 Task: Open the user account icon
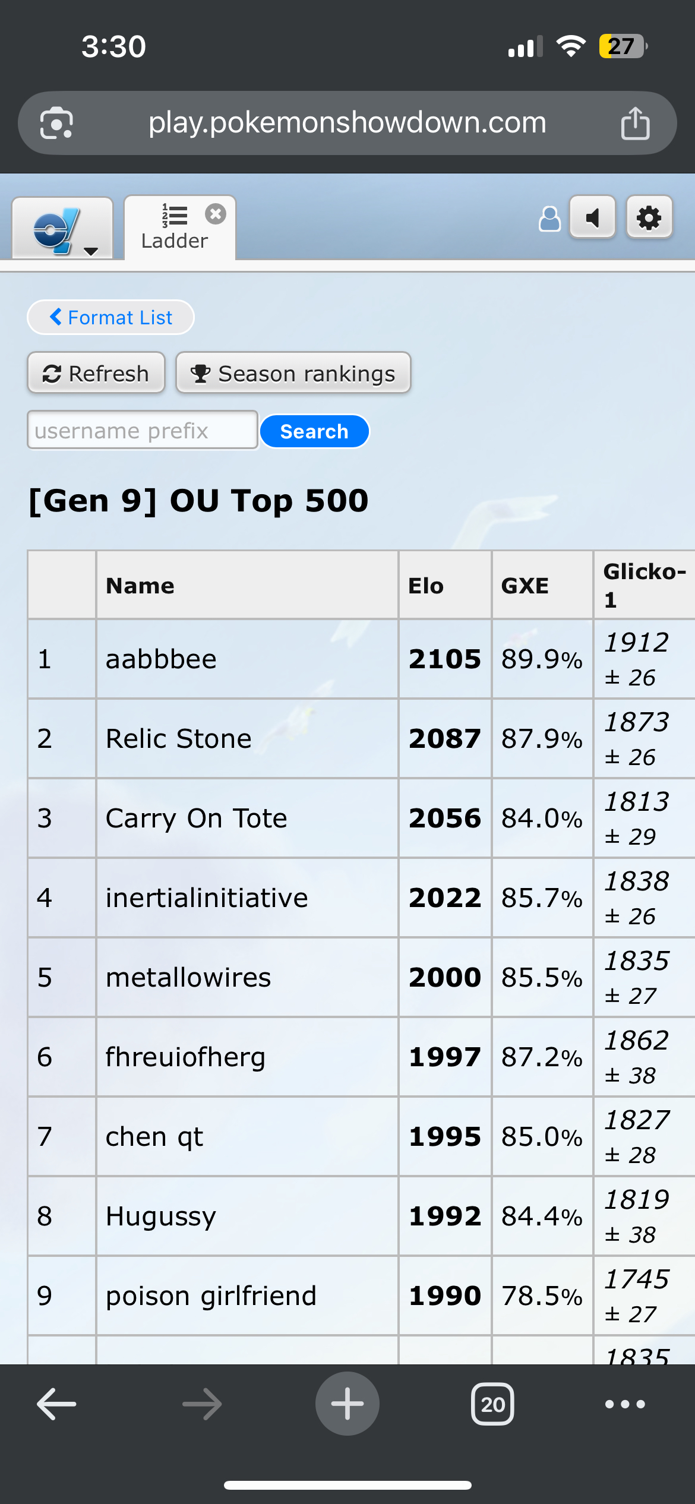pyautogui.click(x=549, y=219)
